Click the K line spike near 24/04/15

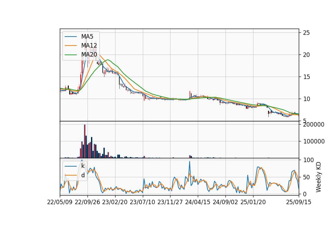190,161
